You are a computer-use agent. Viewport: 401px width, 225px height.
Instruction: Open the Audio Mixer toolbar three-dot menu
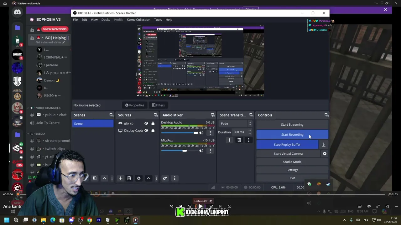tap(174, 178)
